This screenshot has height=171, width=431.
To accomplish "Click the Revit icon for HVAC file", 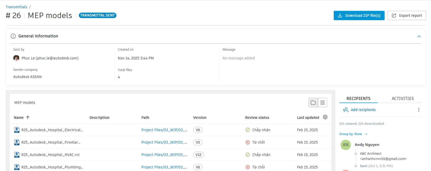I will tap(17, 155).
